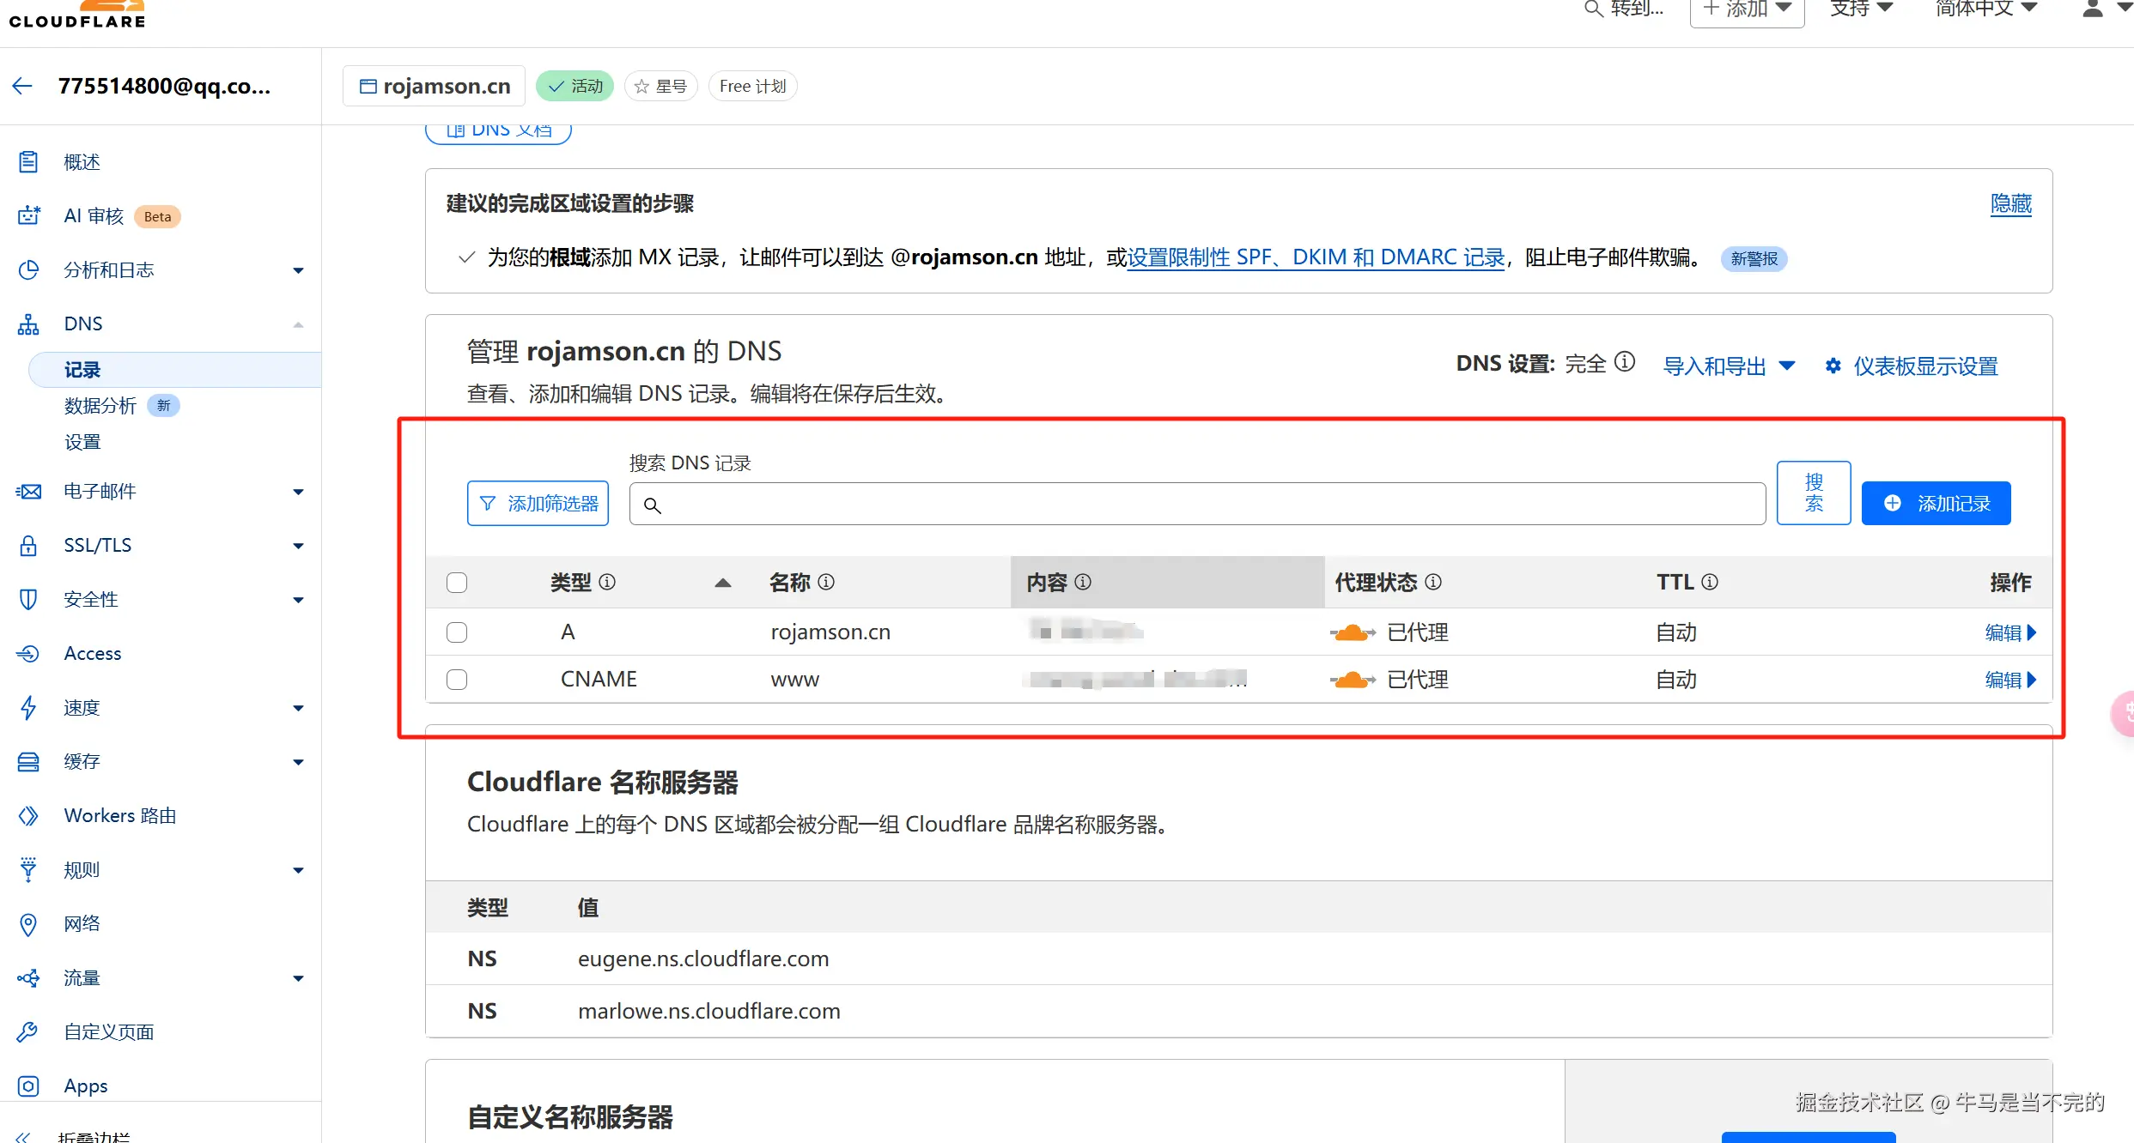Click the info icon next to 名称 column

click(826, 582)
